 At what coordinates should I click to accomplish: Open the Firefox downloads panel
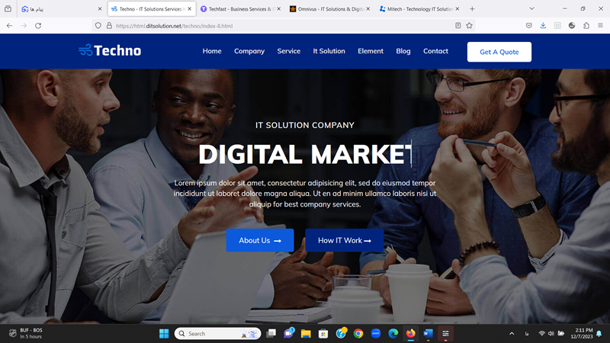[543, 25]
